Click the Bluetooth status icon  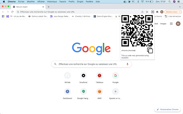pos(138,2)
